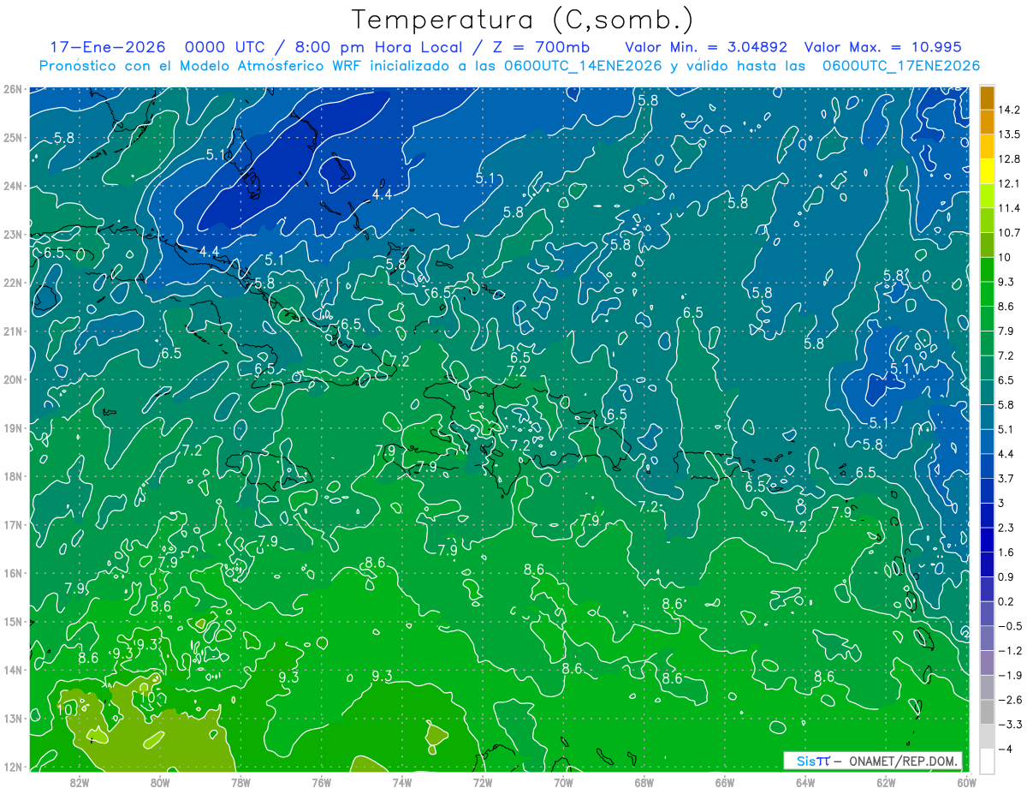
Task: Click the "0000 UTC" time label
Action: click(x=224, y=47)
